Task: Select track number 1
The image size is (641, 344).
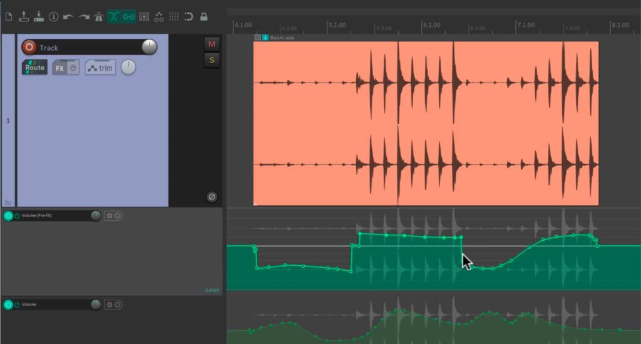Action: (8, 121)
